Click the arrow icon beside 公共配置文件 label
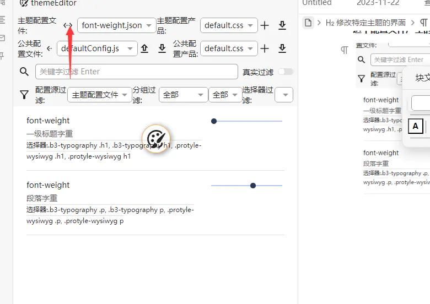Image resolution: width=430 pixels, height=304 pixels. click(x=50, y=48)
